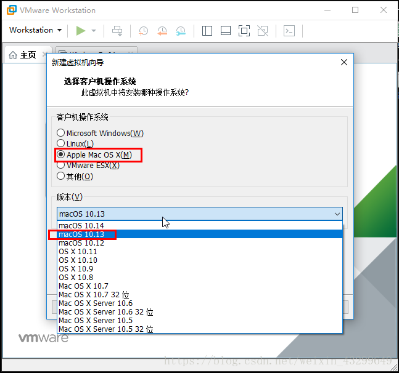Open the console view icon

pos(289,31)
